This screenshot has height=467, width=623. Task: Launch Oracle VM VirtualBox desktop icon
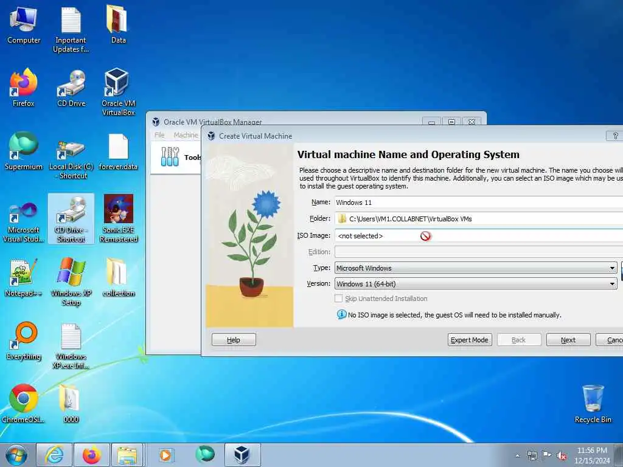118,92
